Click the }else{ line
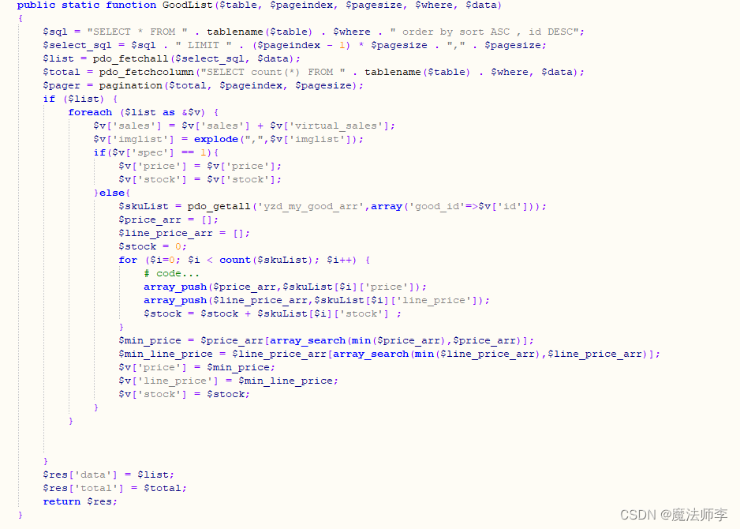 tap(112, 193)
